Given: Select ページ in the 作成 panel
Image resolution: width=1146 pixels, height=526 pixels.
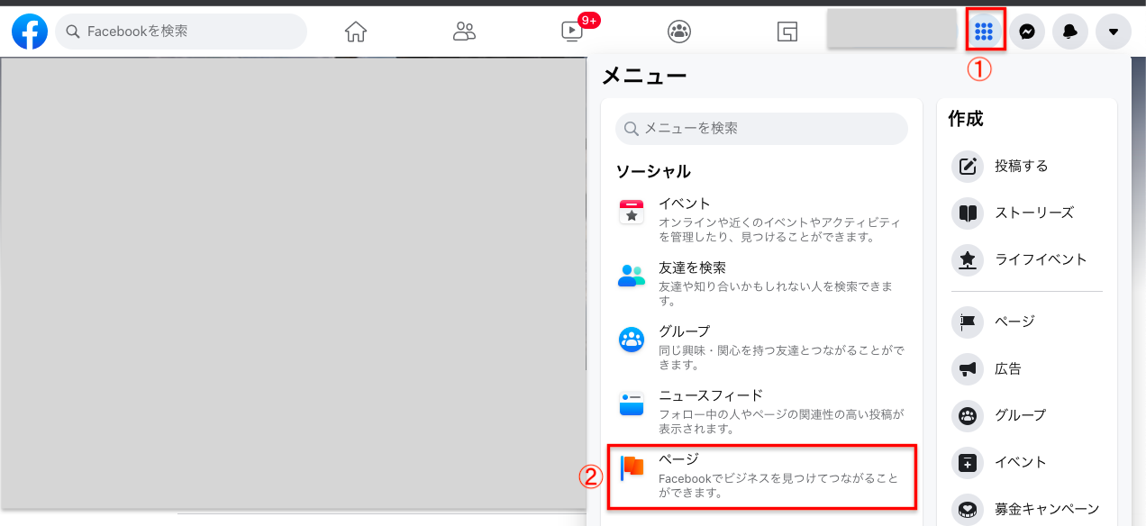Looking at the screenshot, I should tap(1027, 322).
